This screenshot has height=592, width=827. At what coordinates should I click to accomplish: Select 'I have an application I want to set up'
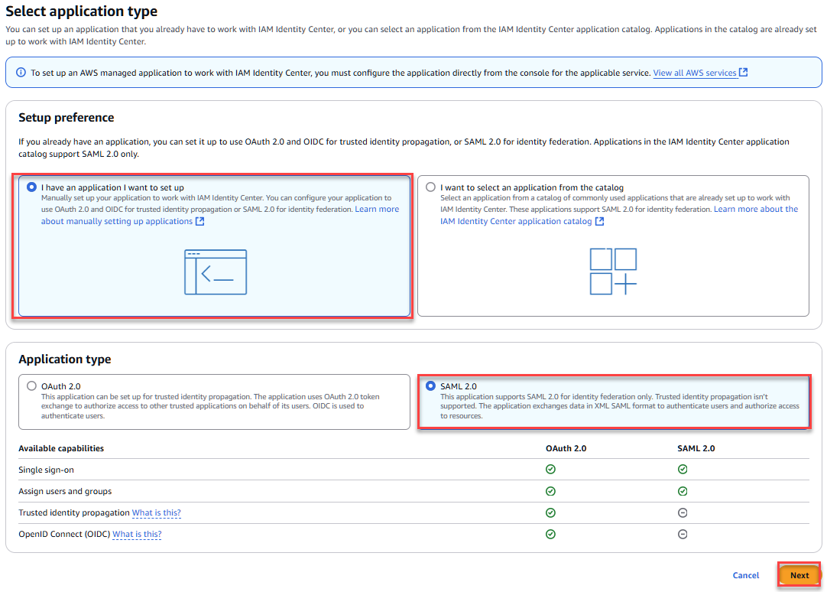(x=31, y=187)
